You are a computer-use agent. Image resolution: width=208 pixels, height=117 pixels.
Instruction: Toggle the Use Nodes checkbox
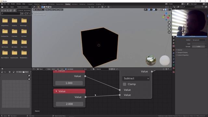click(66, 69)
